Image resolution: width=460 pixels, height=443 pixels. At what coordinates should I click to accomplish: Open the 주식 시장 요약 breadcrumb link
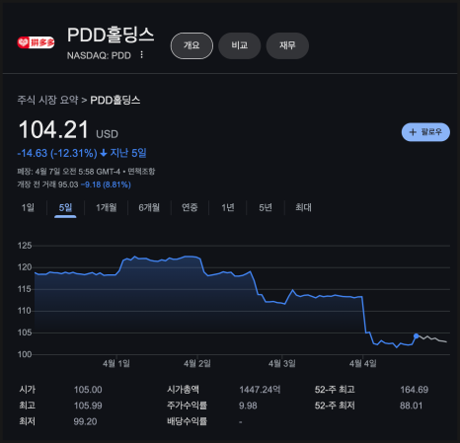(x=47, y=100)
